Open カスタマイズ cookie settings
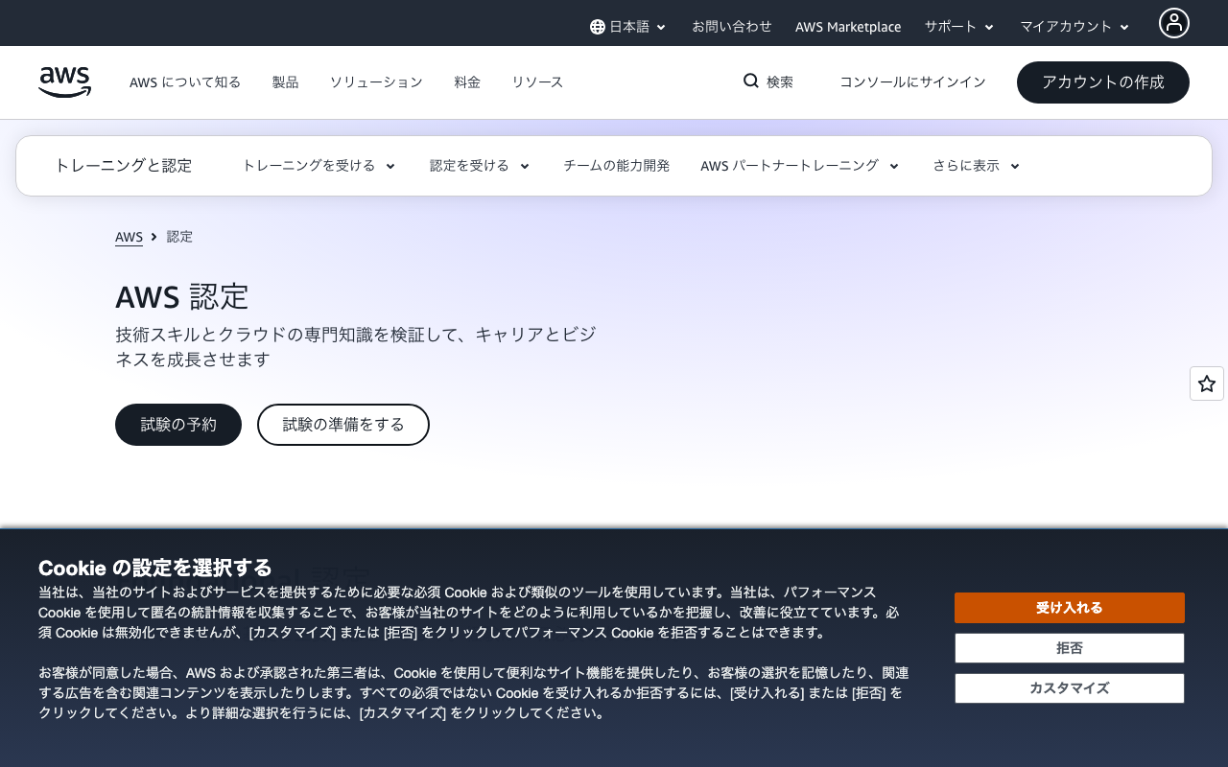Screen dimensions: 1228x767 coord(1069,687)
